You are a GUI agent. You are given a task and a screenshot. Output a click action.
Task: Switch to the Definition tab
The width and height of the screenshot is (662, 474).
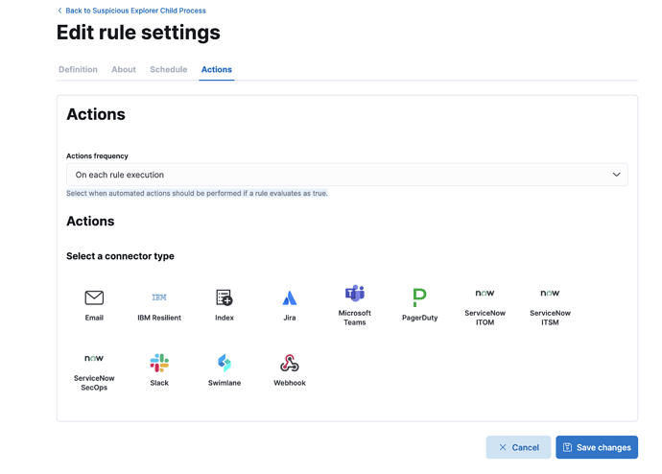(x=78, y=70)
